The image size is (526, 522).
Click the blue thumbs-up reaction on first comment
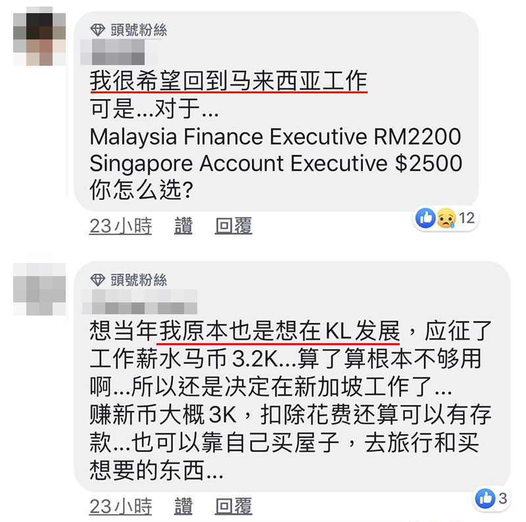[425, 218]
